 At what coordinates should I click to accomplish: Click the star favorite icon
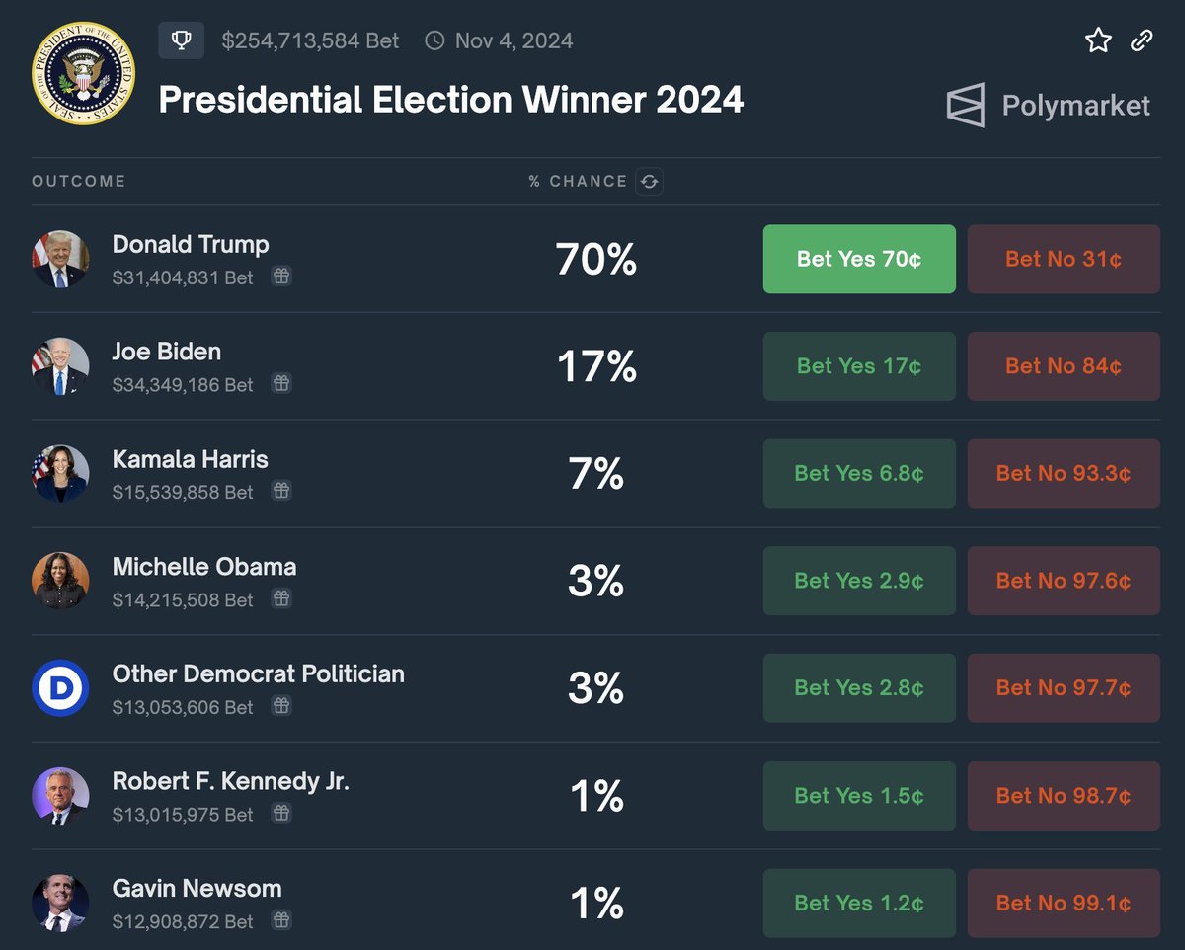pos(1098,40)
